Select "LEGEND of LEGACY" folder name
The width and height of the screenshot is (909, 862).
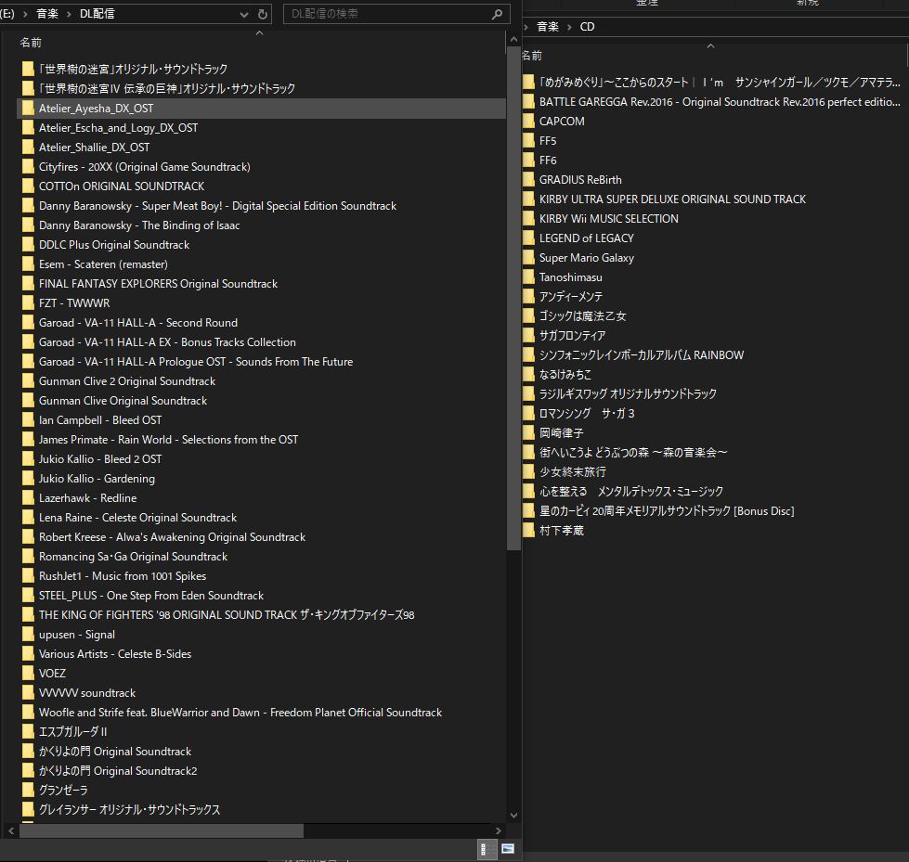tap(586, 238)
